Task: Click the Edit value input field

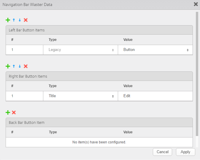Action: [x=155, y=96]
